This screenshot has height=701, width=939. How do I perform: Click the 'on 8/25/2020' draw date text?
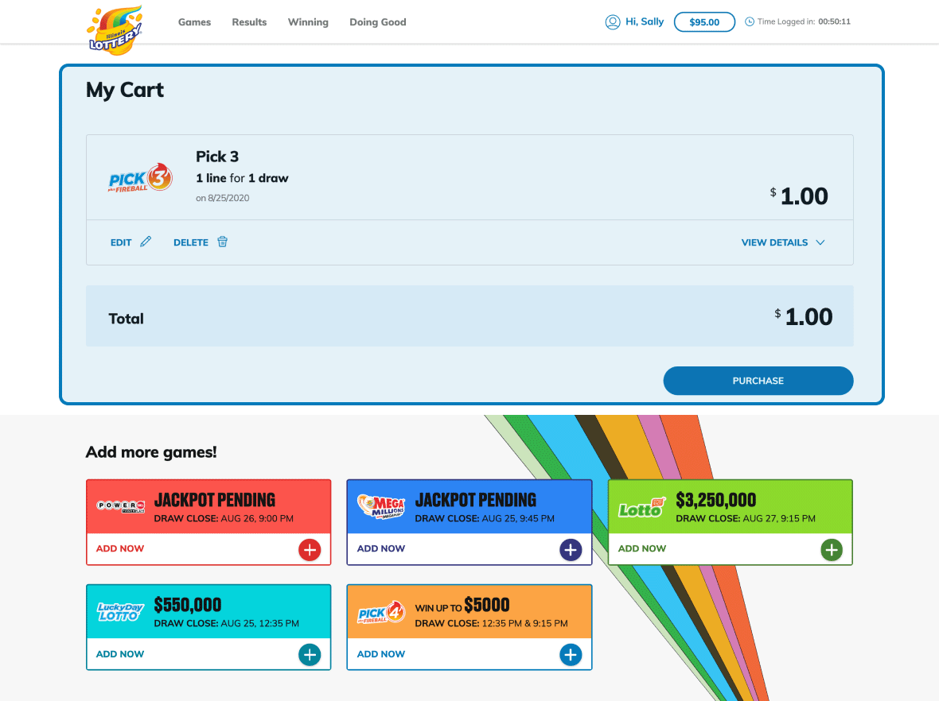click(222, 198)
